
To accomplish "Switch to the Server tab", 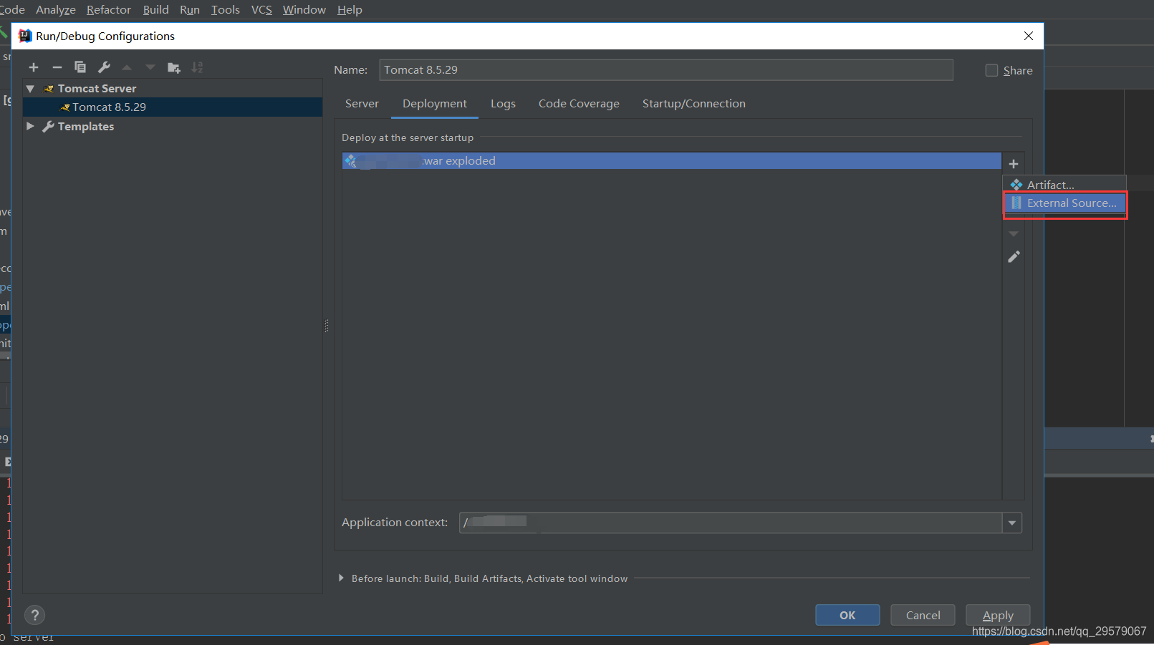I will click(362, 104).
